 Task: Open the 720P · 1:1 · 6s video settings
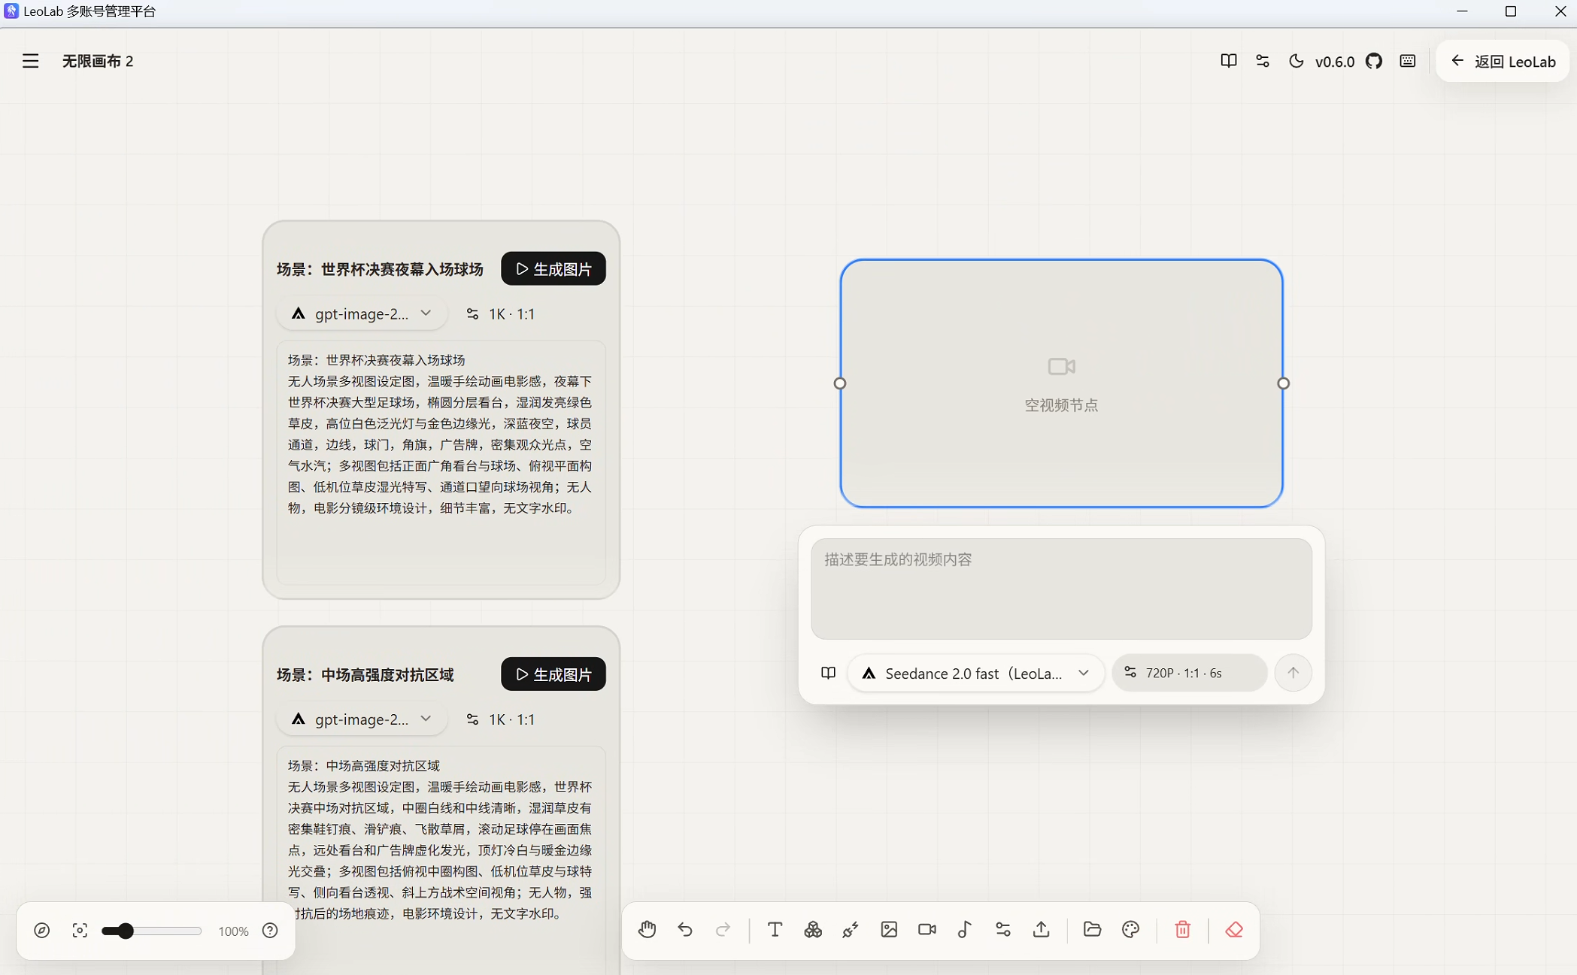(1189, 673)
